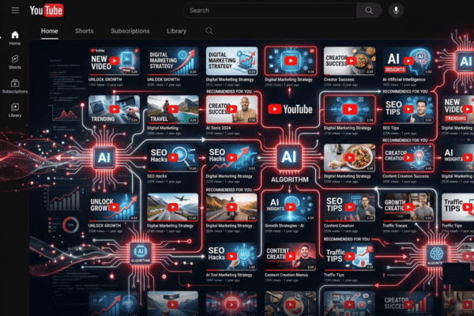The image size is (474, 316).
Task: Open SEO TIPS thumbnail titled Content Creation
Action: (x=349, y=207)
